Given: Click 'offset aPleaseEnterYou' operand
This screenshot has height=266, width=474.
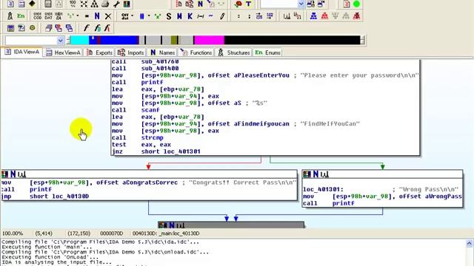Looking at the screenshot, I should coord(249,75).
